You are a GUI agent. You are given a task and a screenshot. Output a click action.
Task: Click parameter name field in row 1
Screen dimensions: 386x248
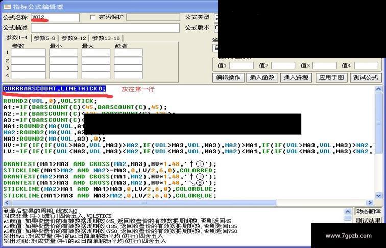28,52
